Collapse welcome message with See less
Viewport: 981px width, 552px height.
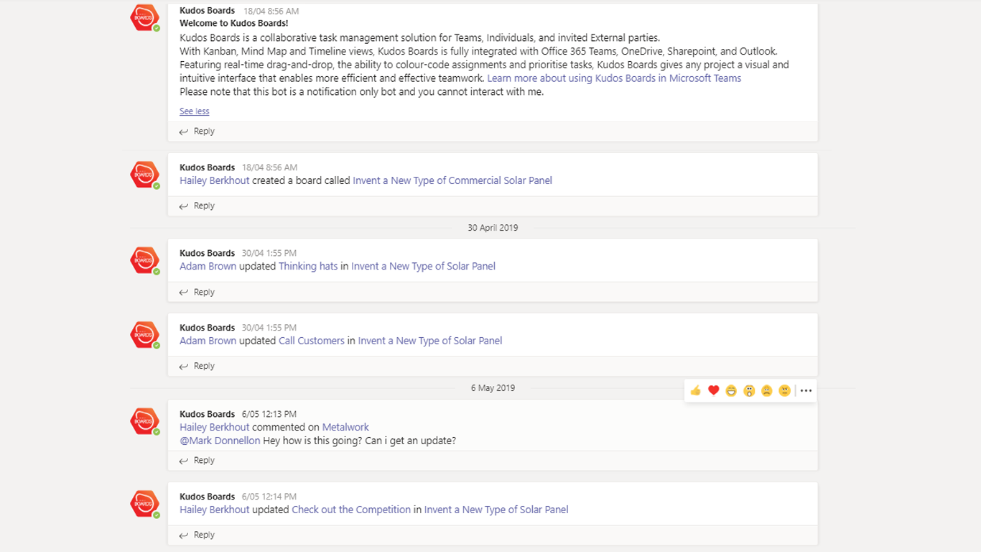click(x=195, y=111)
